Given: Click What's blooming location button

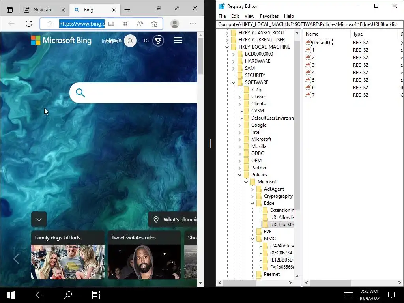Looking at the screenshot, I should pos(173,219).
